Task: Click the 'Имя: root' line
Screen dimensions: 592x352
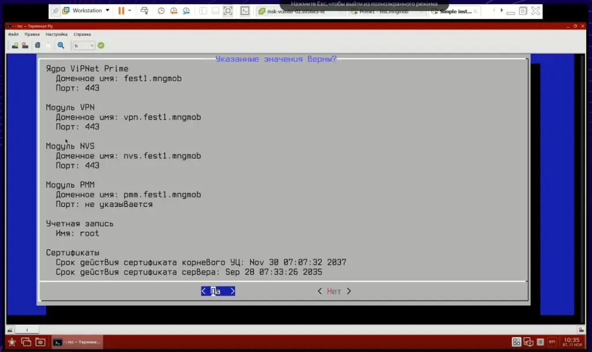Action: pos(77,234)
